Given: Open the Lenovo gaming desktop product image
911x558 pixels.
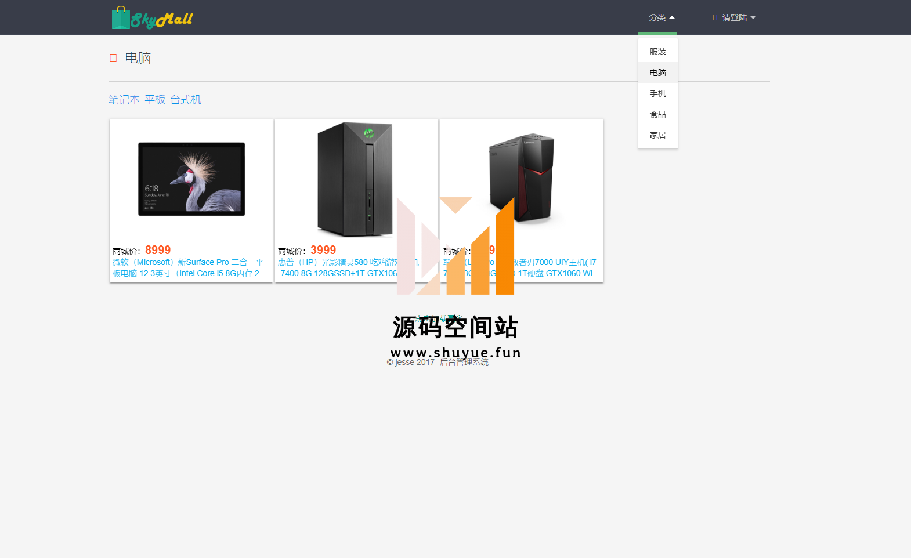Looking at the screenshot, I should click(x=522, y=179).
